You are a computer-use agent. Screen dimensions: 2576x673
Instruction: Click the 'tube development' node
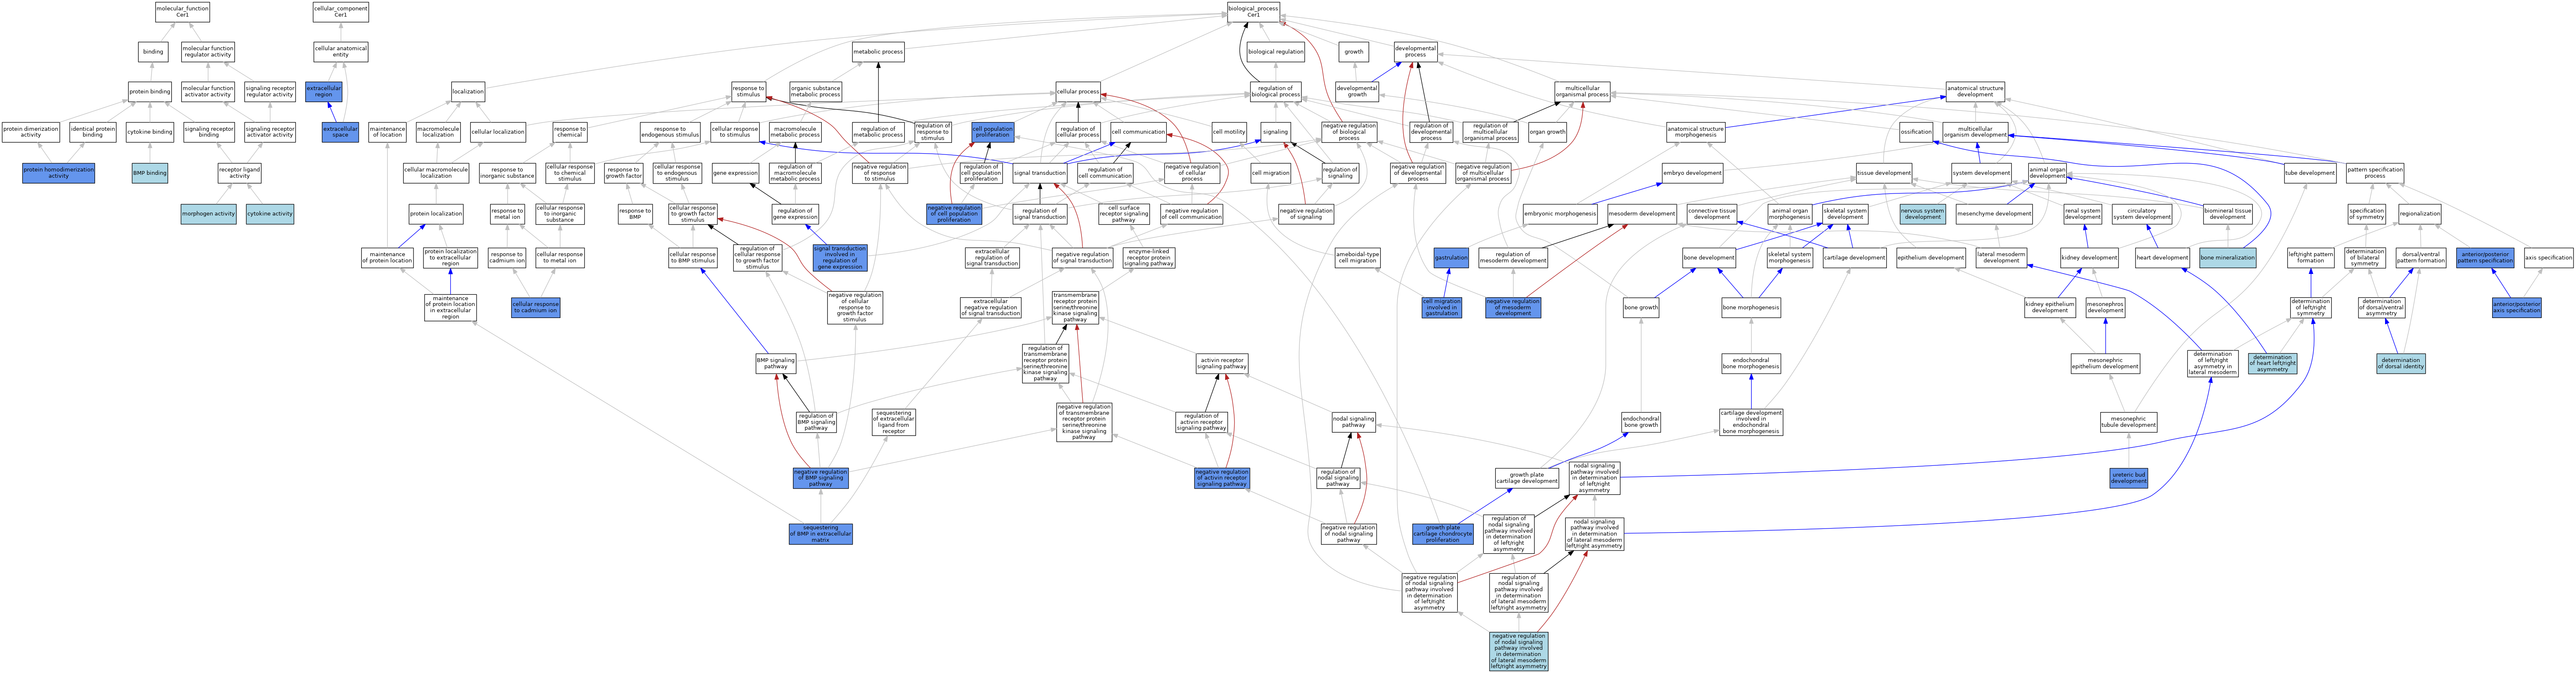coord(2310,173)
